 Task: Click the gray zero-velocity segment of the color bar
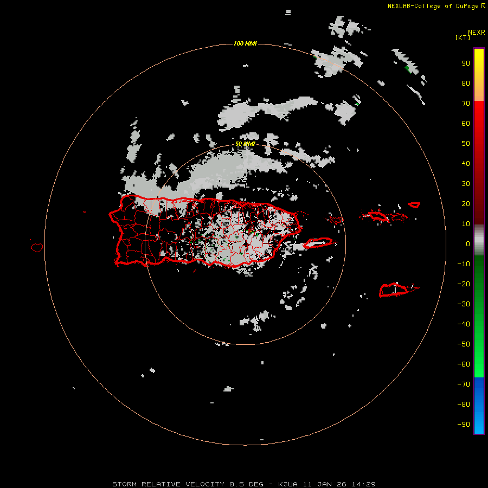[479, 240]
